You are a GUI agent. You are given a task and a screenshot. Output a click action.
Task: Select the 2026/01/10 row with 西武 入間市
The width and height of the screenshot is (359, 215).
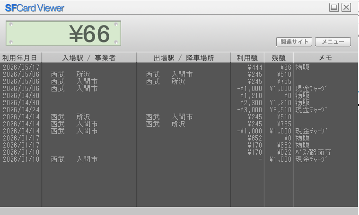(x=179, y=159)
